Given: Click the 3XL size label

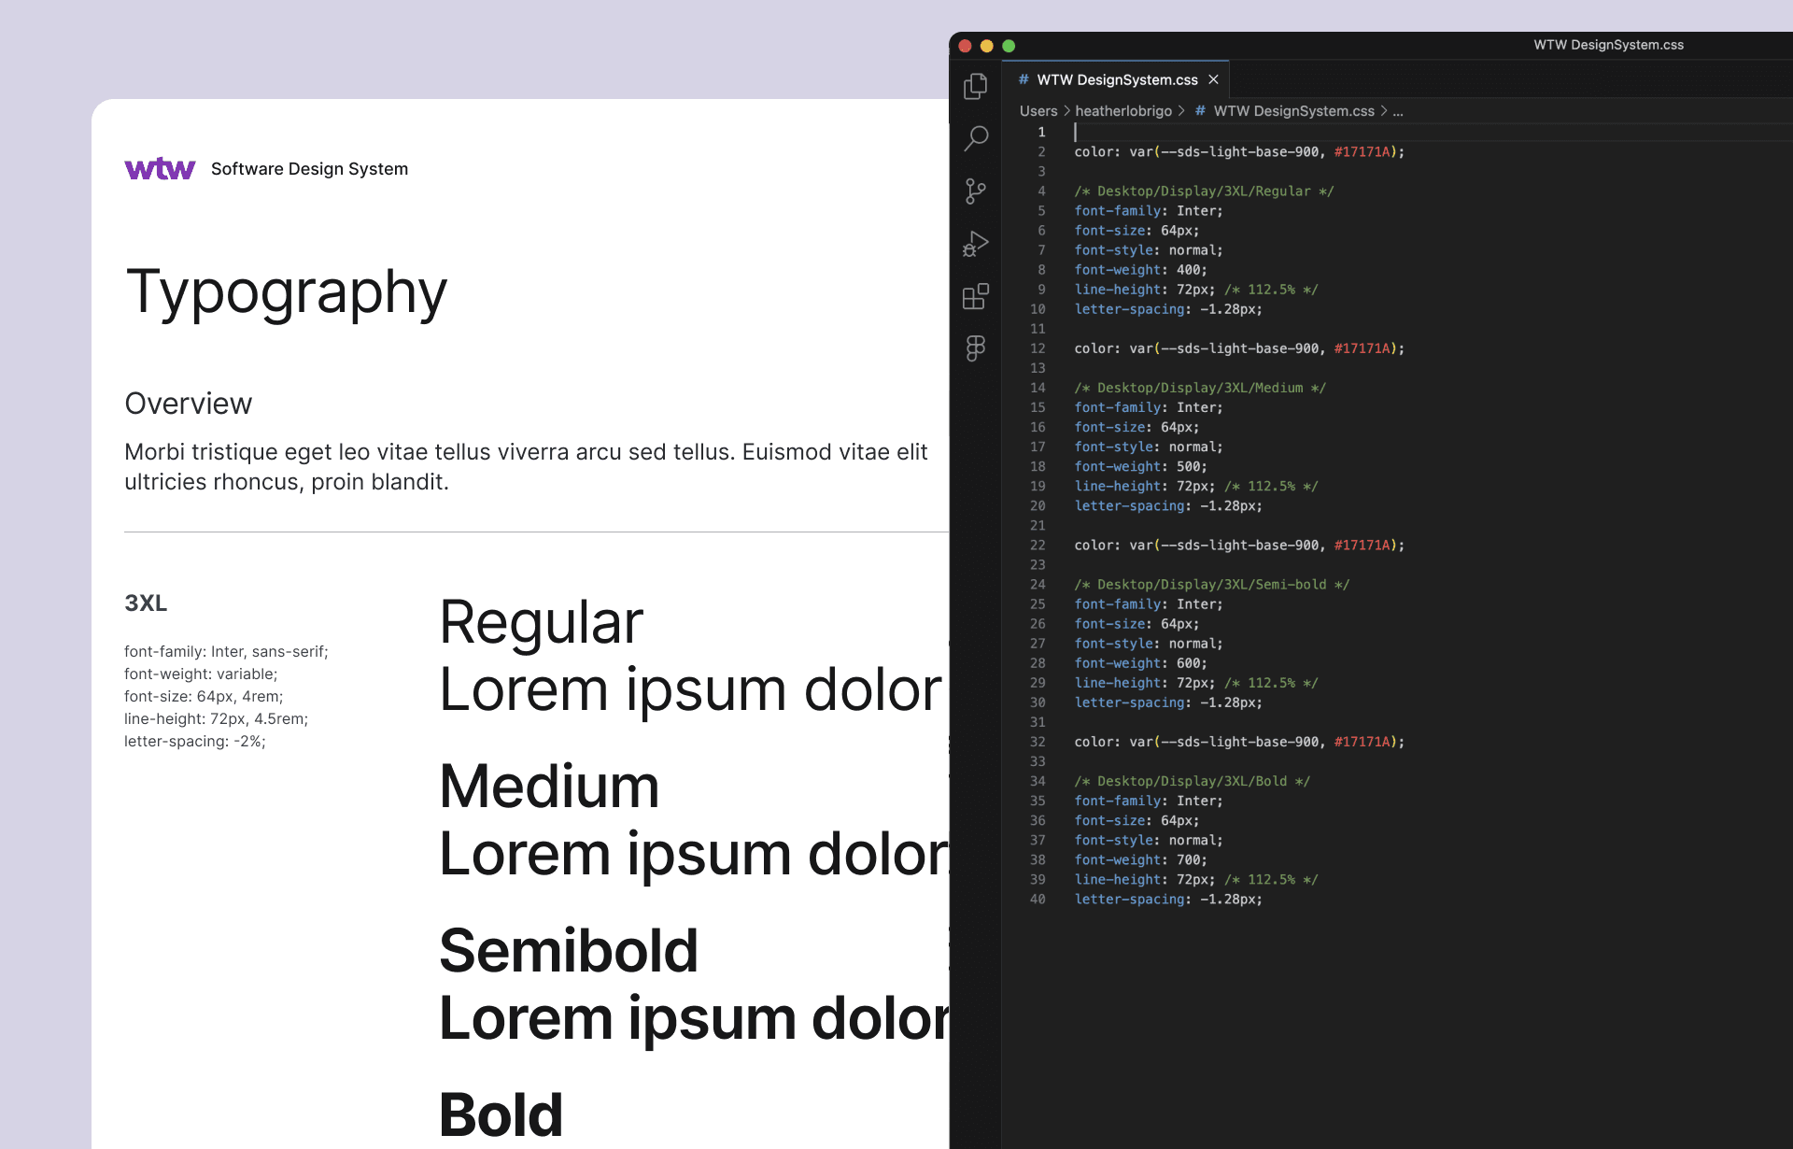Looking at the screenshot, I should [146, 603].
